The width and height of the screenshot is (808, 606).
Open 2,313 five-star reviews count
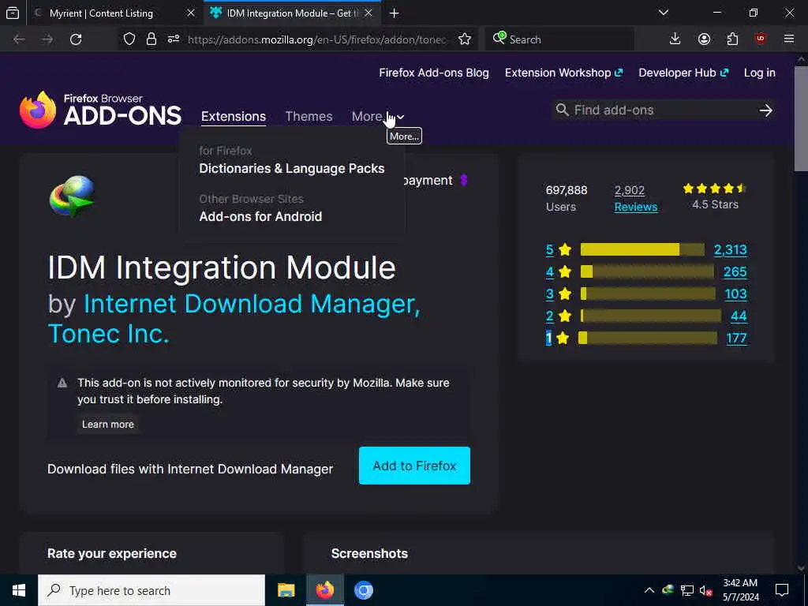730,249
